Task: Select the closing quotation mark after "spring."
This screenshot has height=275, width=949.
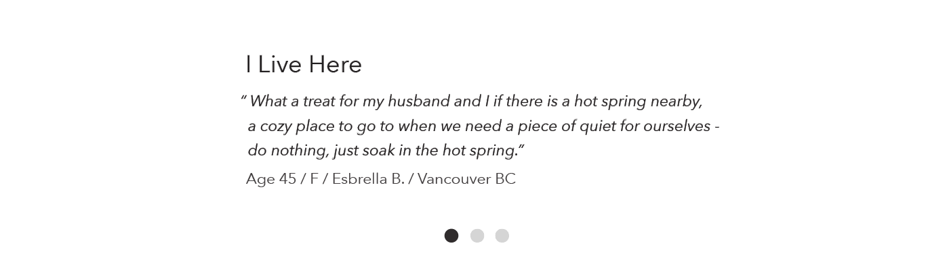Action: point(522,147)
